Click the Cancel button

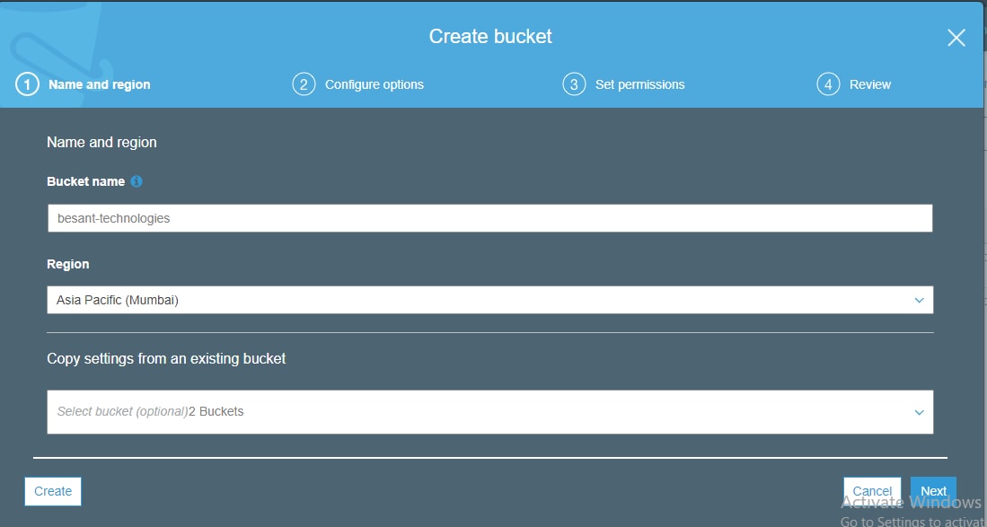click(x=871, y=491)
